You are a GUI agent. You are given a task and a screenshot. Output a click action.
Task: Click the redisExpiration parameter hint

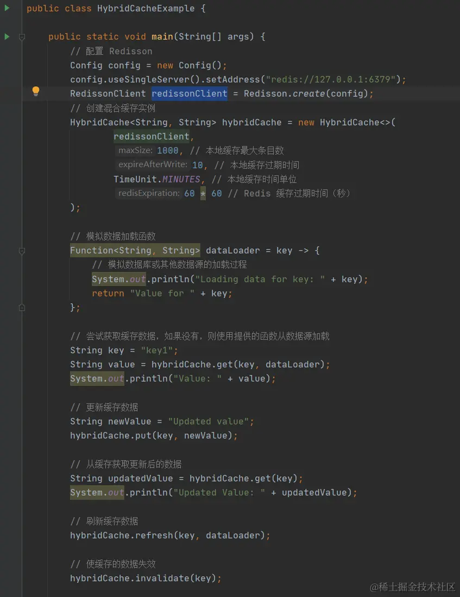[x=149, y=193]
